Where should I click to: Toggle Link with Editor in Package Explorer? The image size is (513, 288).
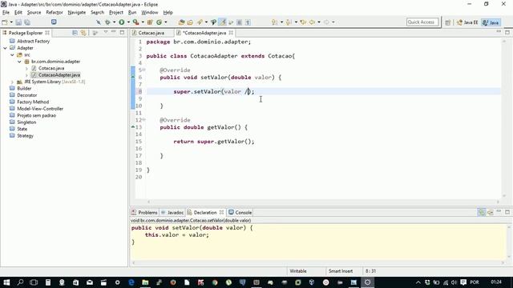tap(83, 33)
